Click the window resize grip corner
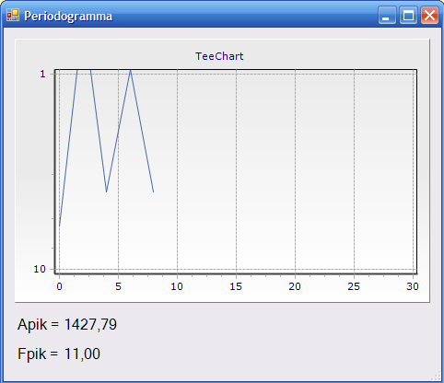 (437, 377)
